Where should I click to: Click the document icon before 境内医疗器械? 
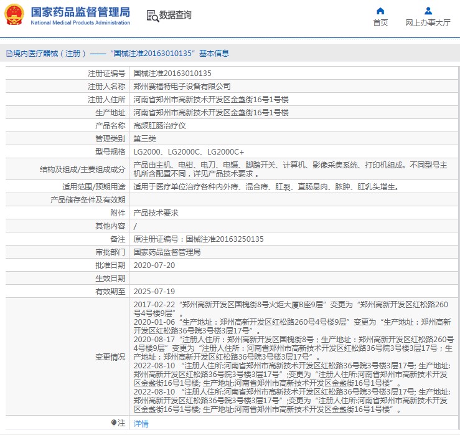(x=9, y=54)
